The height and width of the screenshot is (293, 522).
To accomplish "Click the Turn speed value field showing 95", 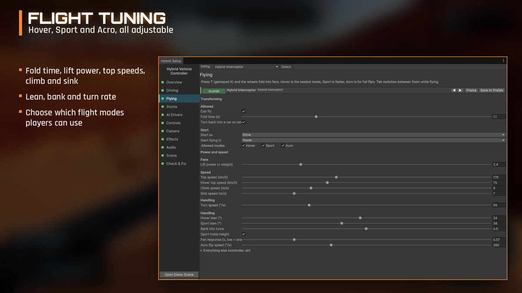I will point(499,205).
